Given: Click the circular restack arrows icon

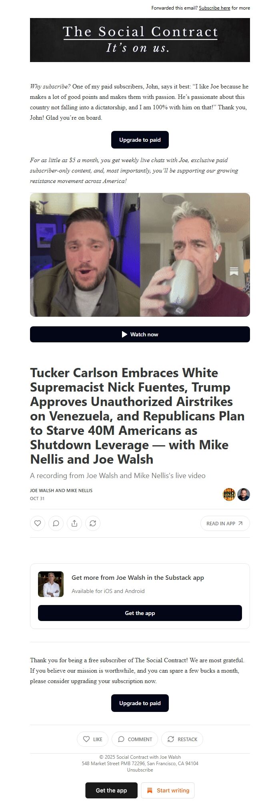Looking at the screenshot, I should tap(93, 523).
